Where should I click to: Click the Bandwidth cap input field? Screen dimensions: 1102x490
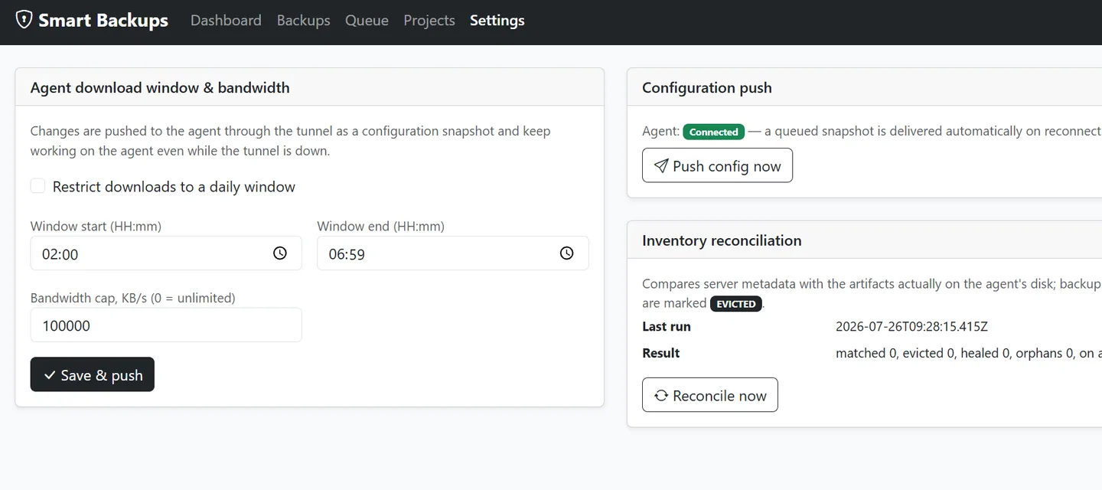[x=166, y=325]
